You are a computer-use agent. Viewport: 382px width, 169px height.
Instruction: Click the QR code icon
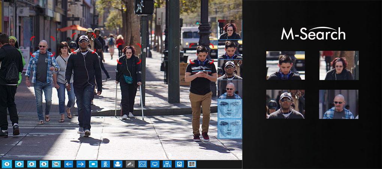tap(192, 164)
